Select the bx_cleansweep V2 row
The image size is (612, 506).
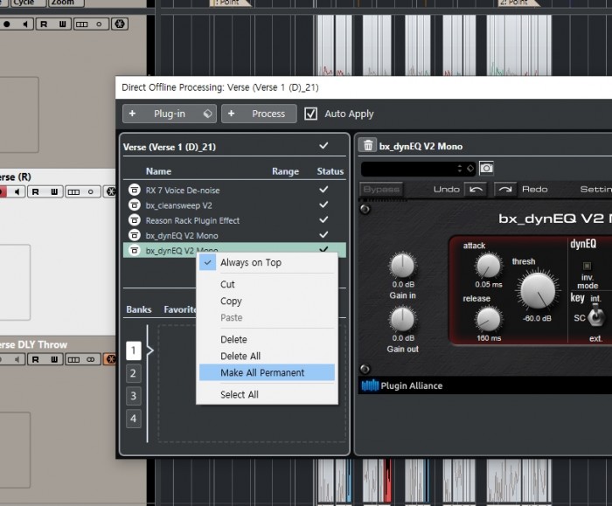[x=234, y=204]
